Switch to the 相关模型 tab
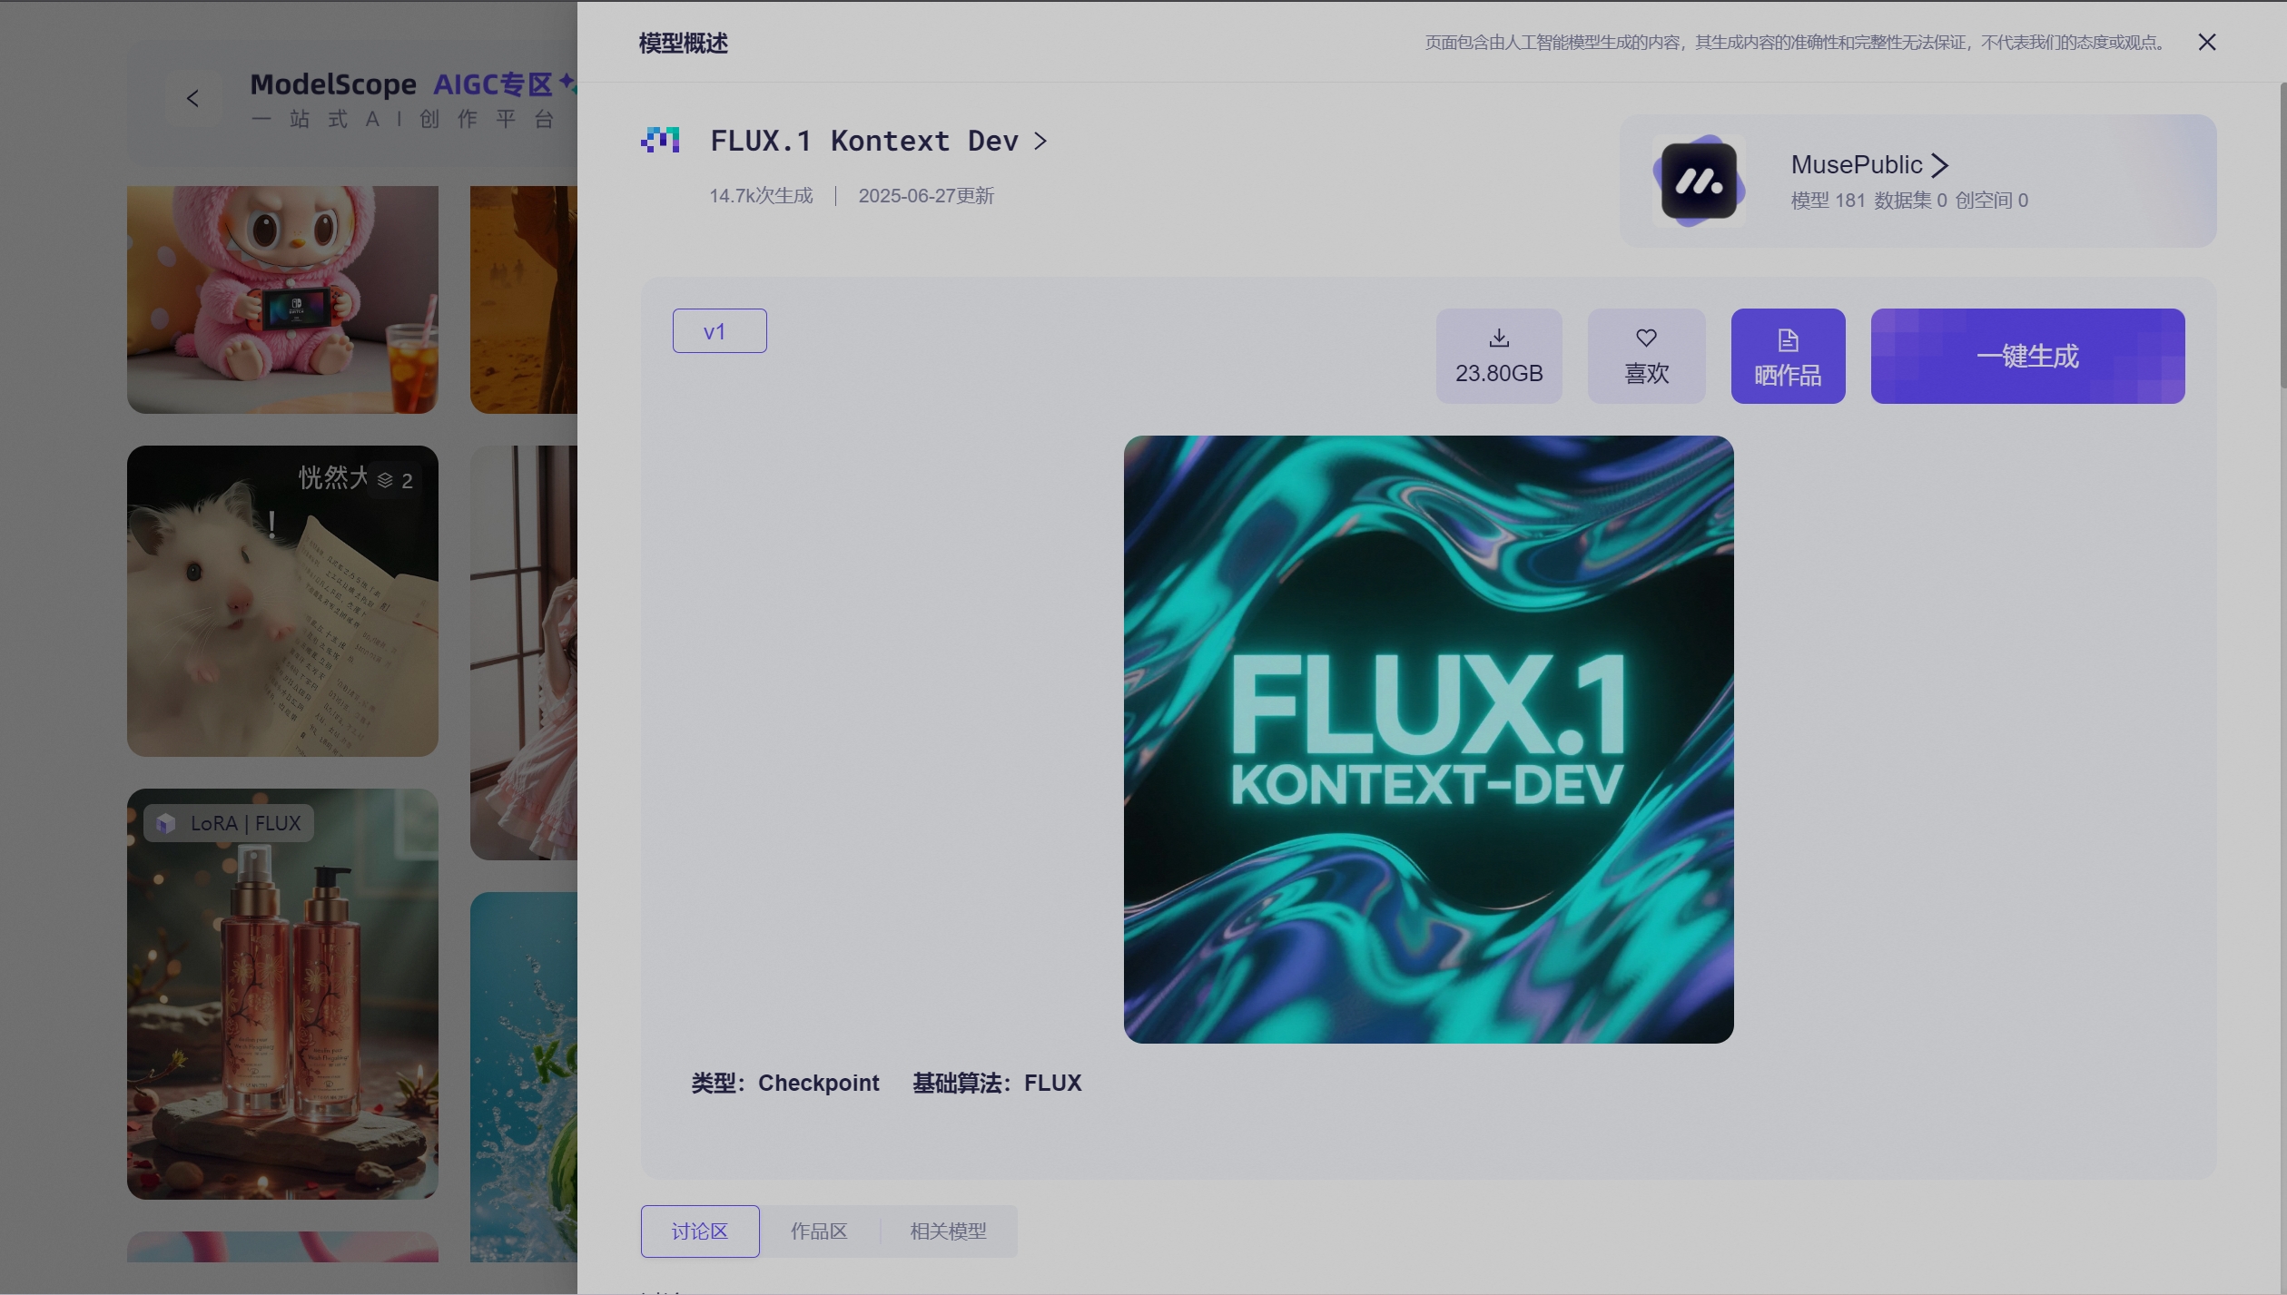Screen dimensions: 2287x1295 coord(948,1231)
